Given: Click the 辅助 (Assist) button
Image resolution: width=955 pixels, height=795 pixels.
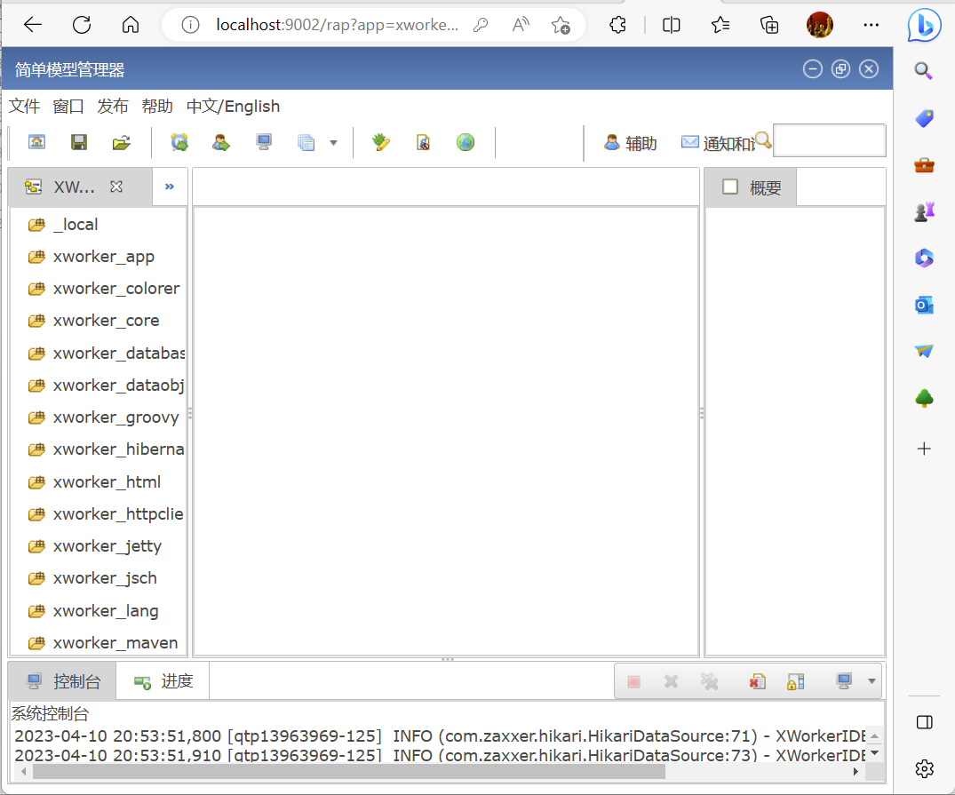Looking at the screenshot, I should 630,143.
